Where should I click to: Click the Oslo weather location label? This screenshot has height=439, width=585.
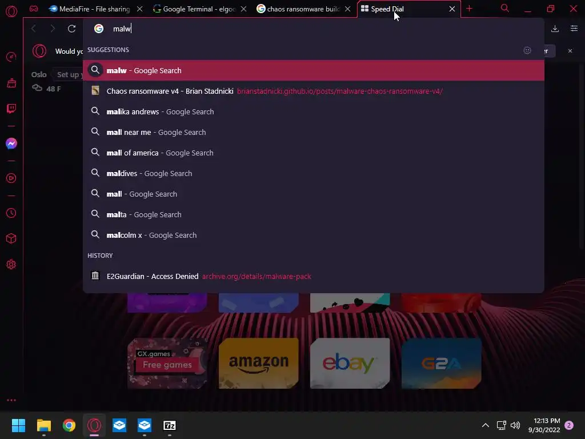39,74
